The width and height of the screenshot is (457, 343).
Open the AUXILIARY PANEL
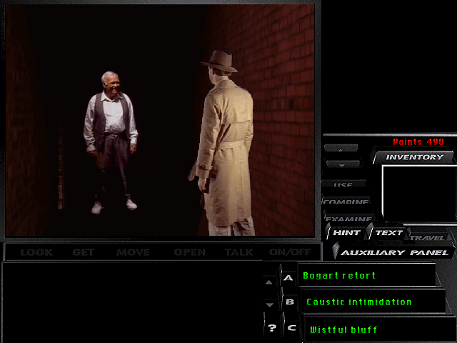click(394, 252)
